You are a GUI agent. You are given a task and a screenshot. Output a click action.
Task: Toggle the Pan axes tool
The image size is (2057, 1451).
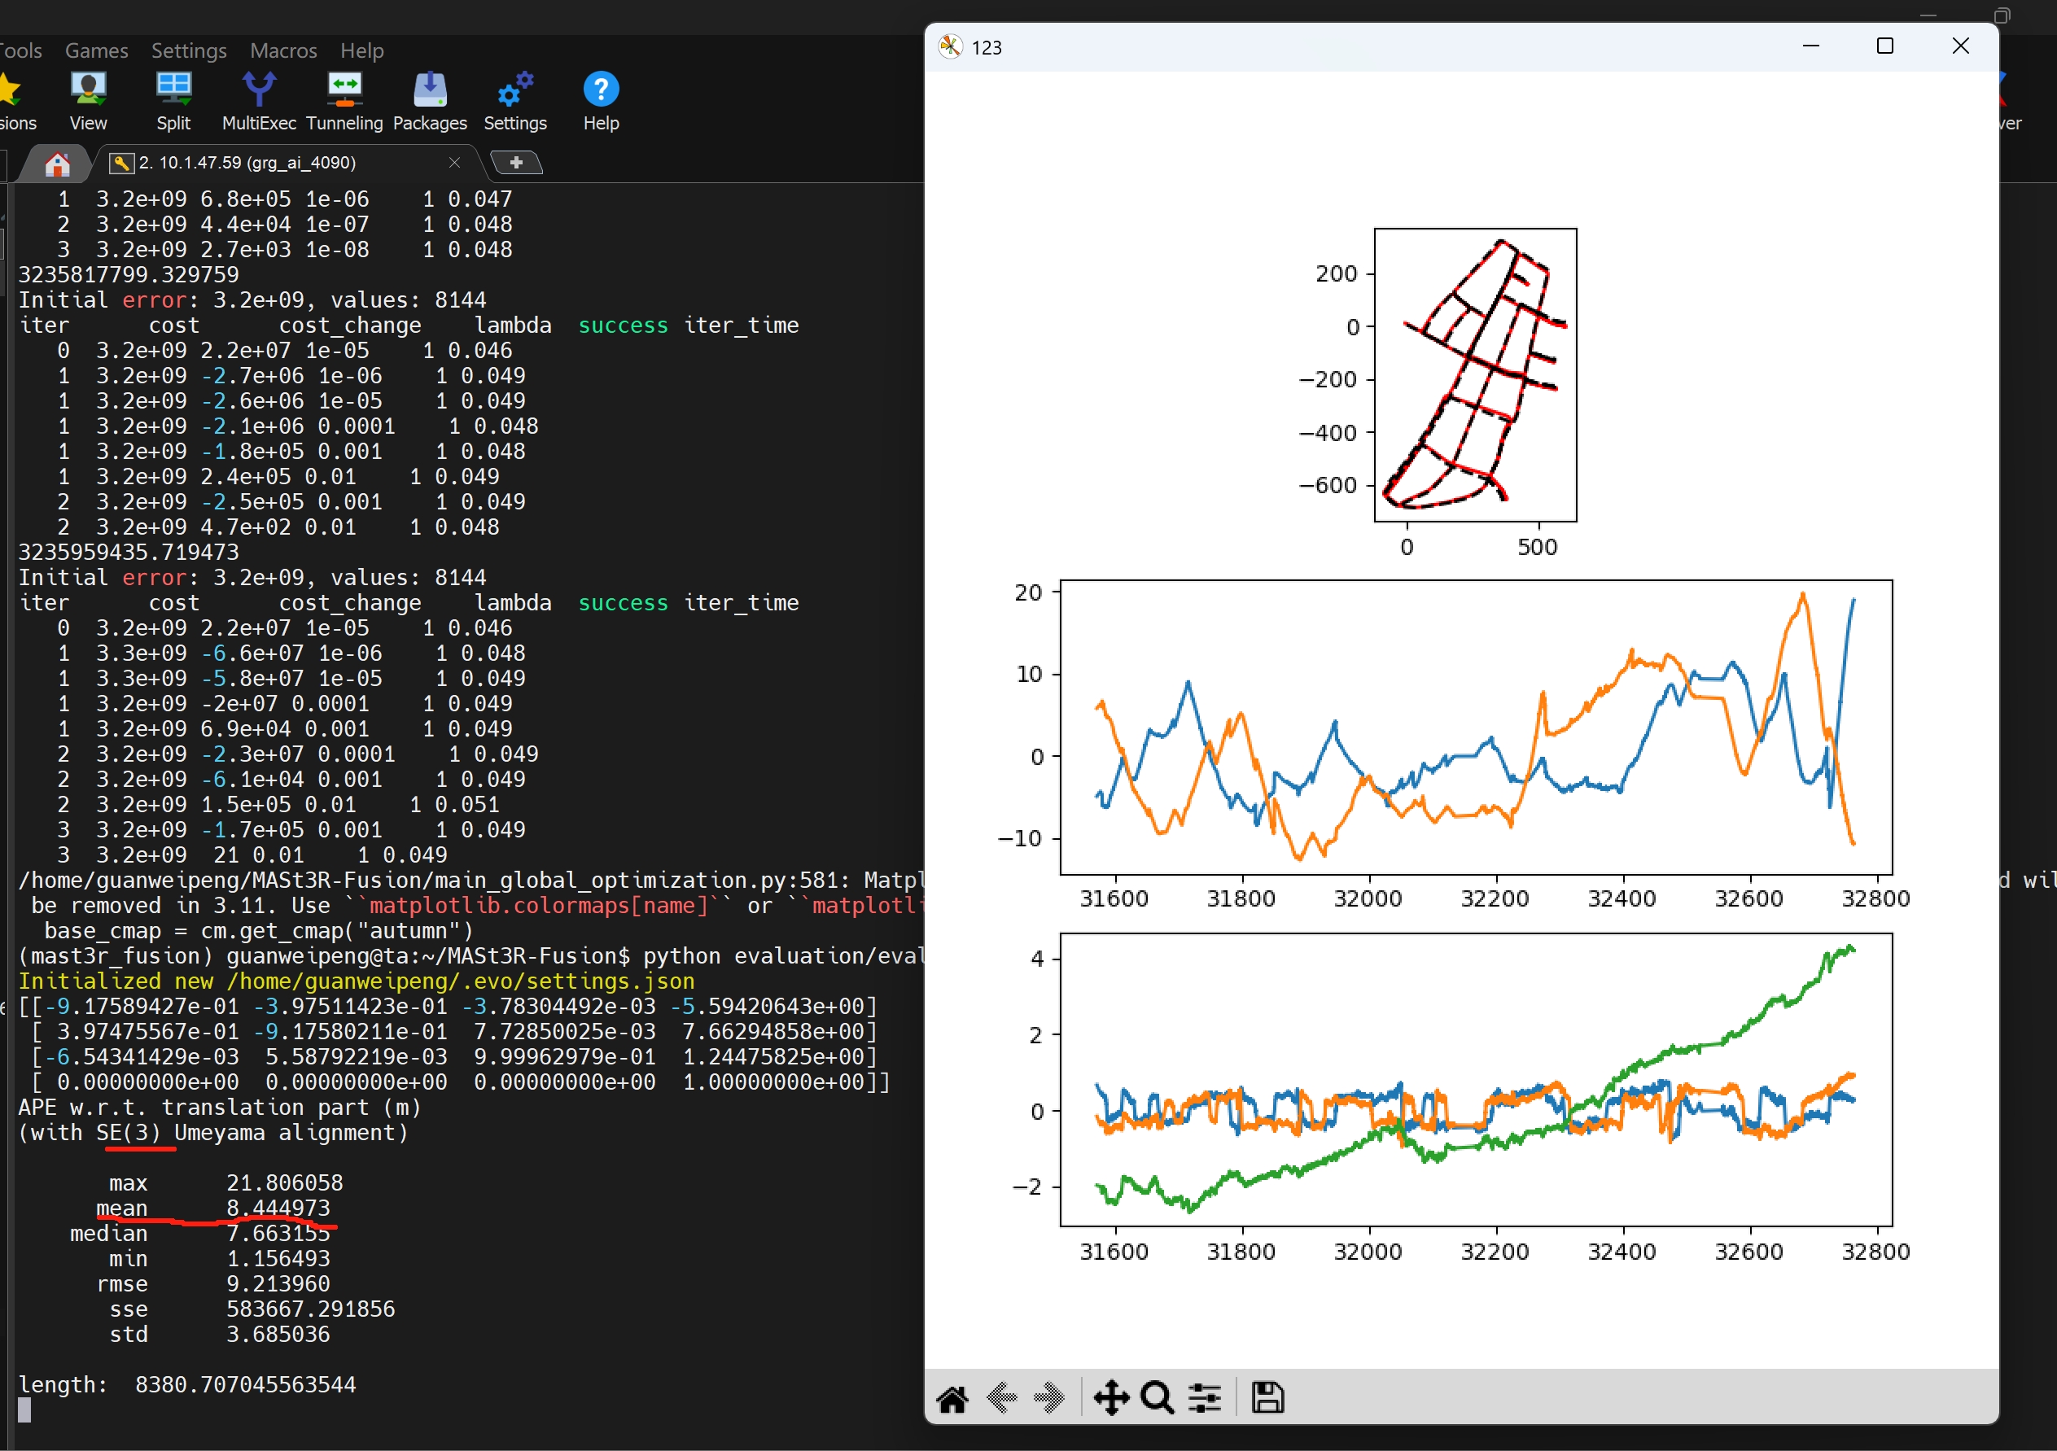pos(1110,1397)
